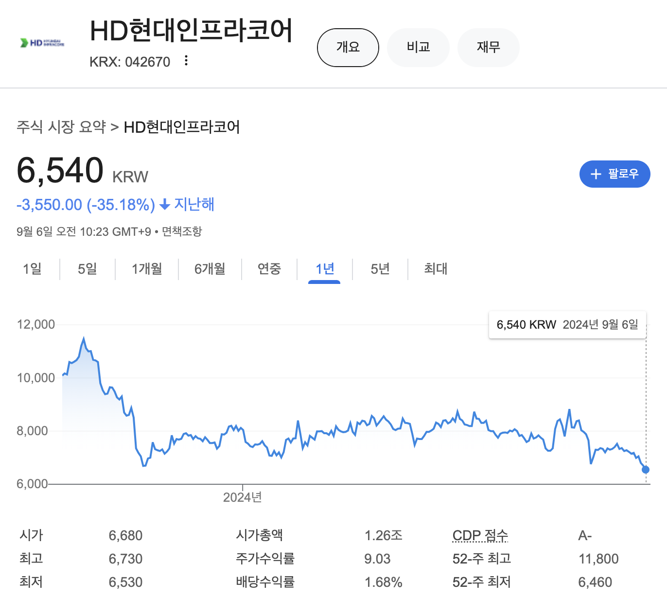Switch chart range to 연중
The image size is (667, 599).
coord(269,269)
